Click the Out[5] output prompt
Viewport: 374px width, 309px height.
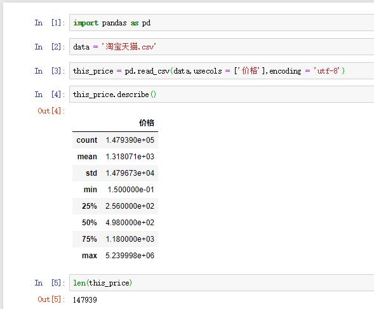click(51, 299)
